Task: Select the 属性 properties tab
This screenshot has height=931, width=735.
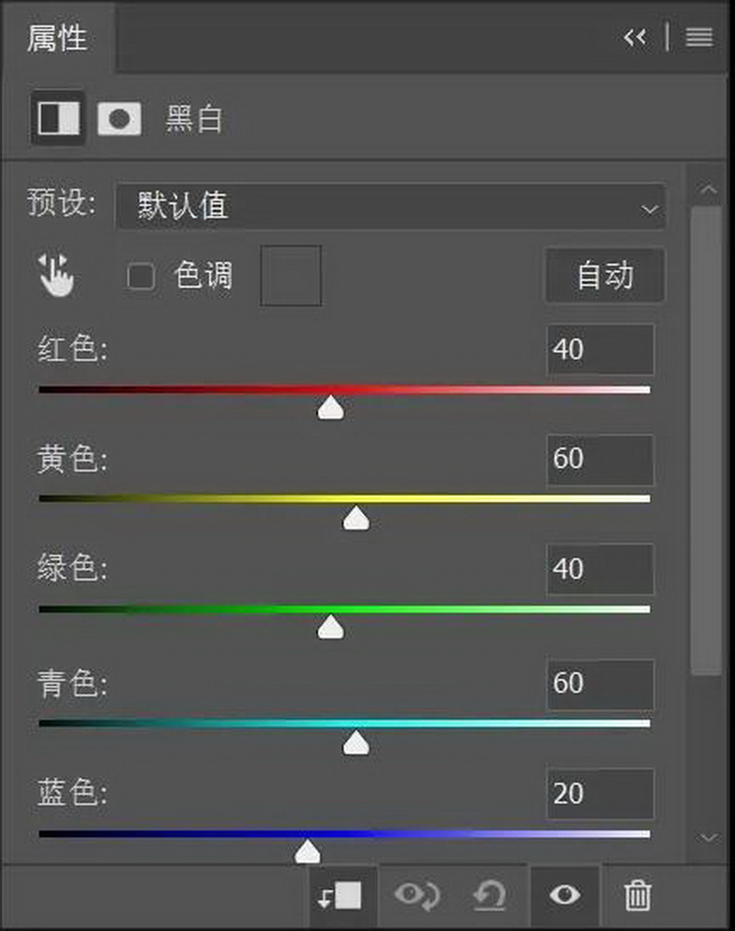Action: pyautogui.click(x=57, y=38)
